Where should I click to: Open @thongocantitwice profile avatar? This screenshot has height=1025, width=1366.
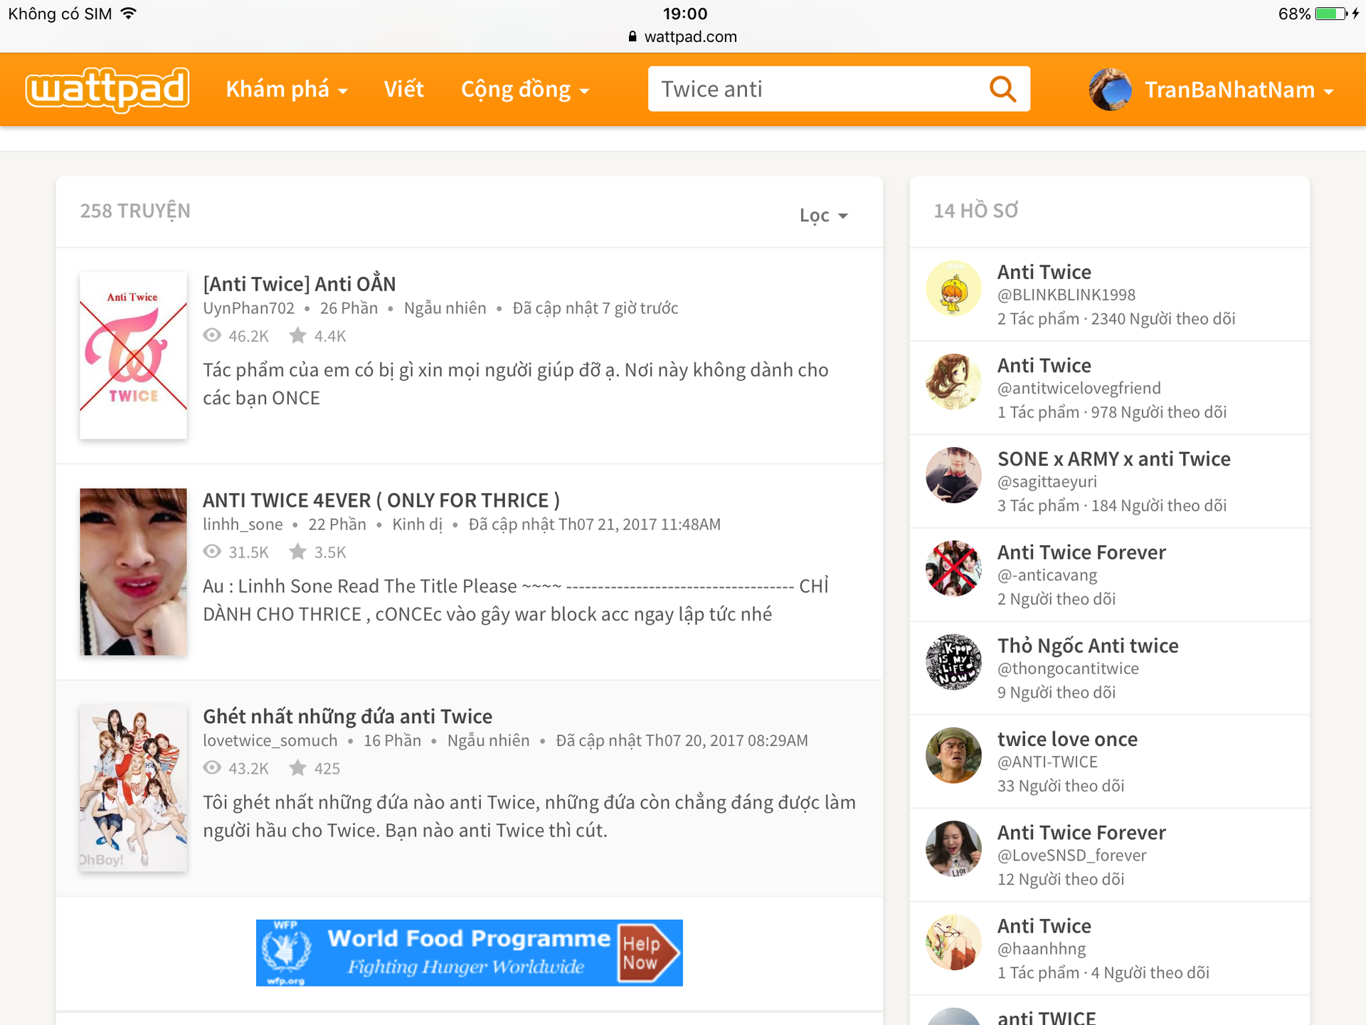[x=953, y=662]
